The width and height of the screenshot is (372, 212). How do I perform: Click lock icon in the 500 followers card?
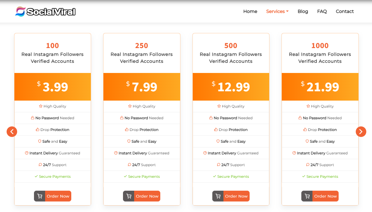click(211, 118)
